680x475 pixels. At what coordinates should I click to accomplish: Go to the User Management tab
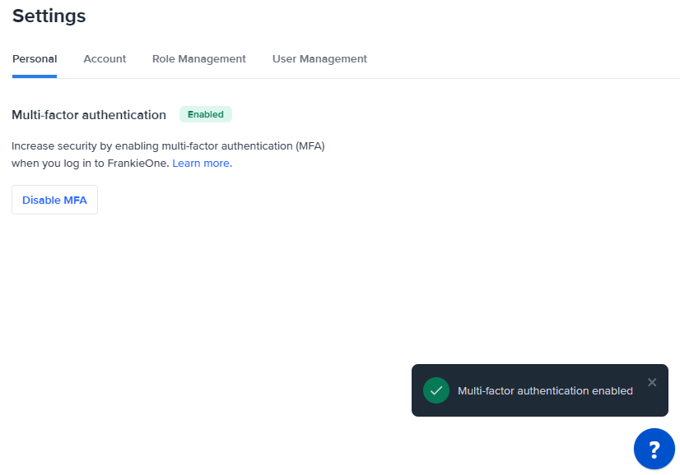click(x=319, y=58)
